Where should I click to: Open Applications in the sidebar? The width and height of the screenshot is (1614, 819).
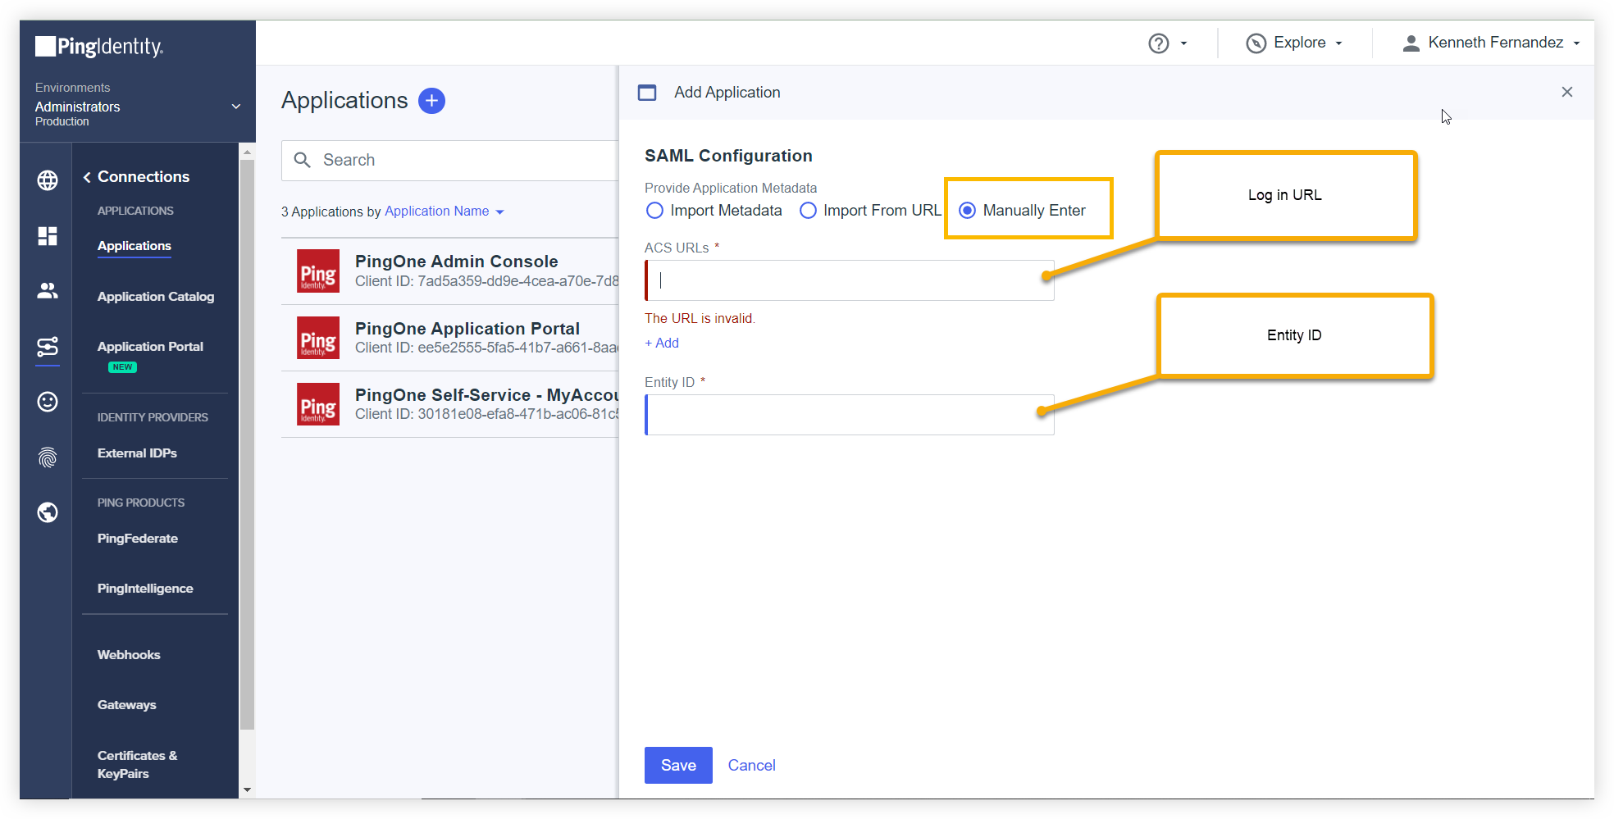pyautogui.click(x=134, y=246)
